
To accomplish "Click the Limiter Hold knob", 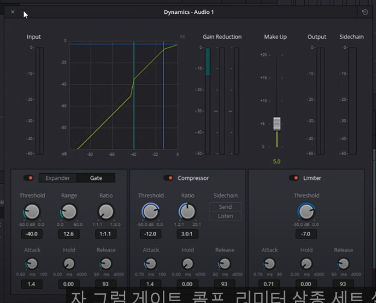I will point(306,264).
